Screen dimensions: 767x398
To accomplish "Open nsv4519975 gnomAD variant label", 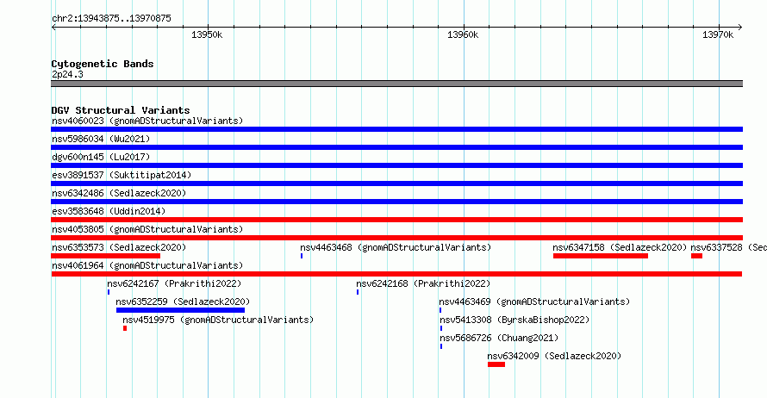I will [218, 320].
